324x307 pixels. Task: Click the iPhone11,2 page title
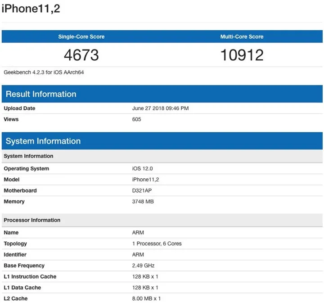[x=31, y=9]
